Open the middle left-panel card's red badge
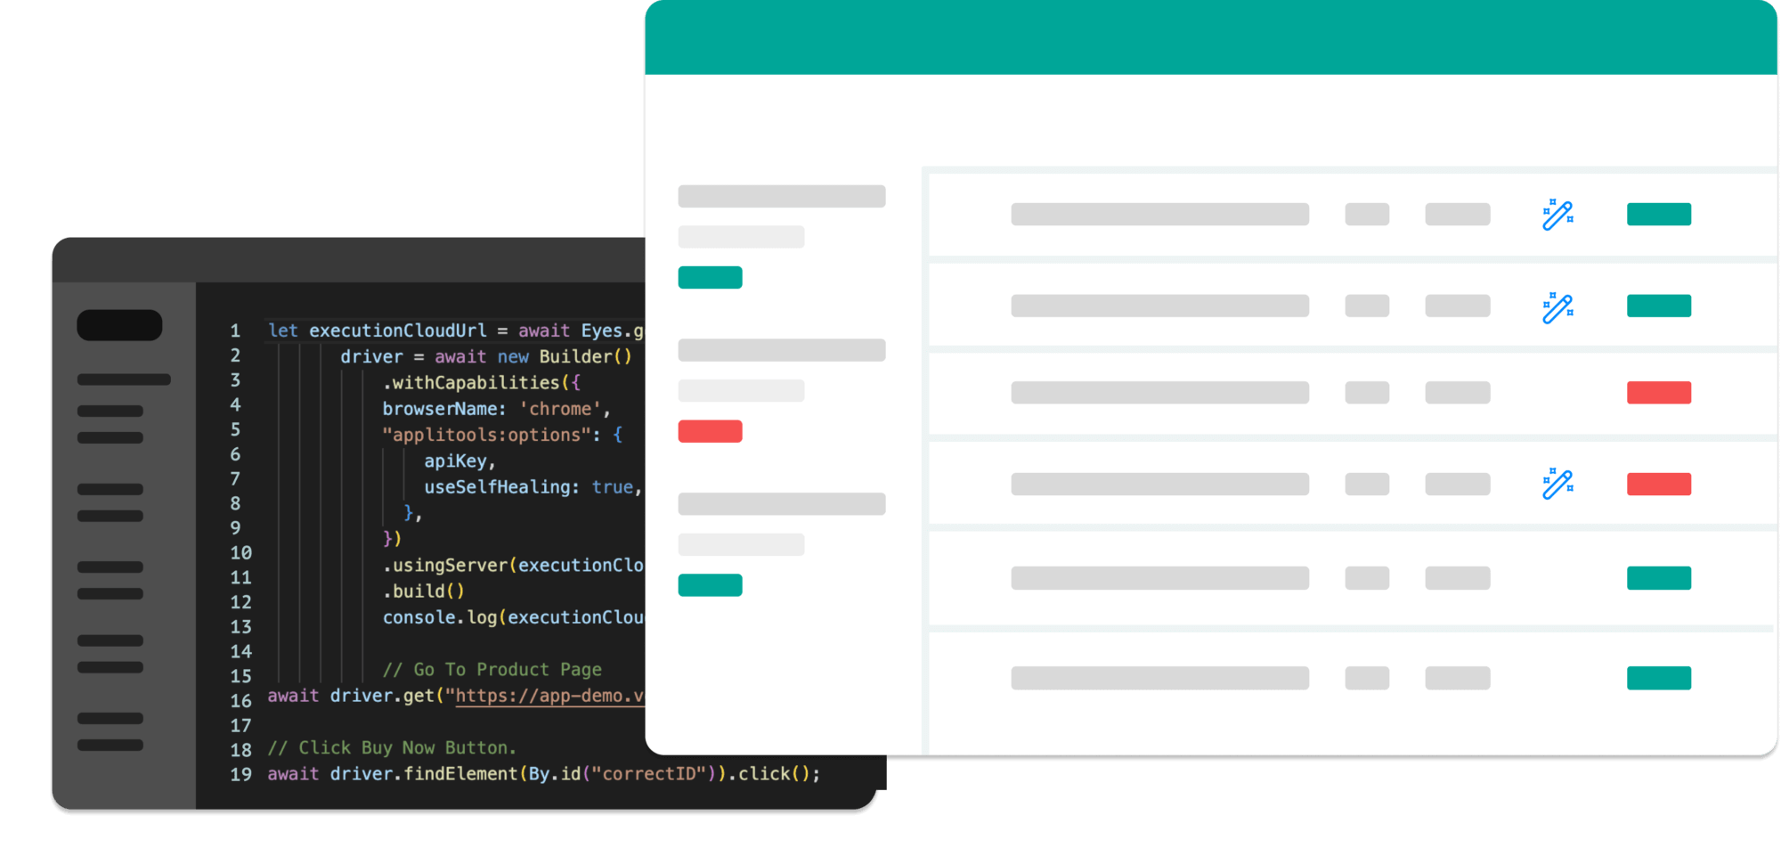Image resolution: width=1781 pixels, height=848 pixels. coord(710,432)
